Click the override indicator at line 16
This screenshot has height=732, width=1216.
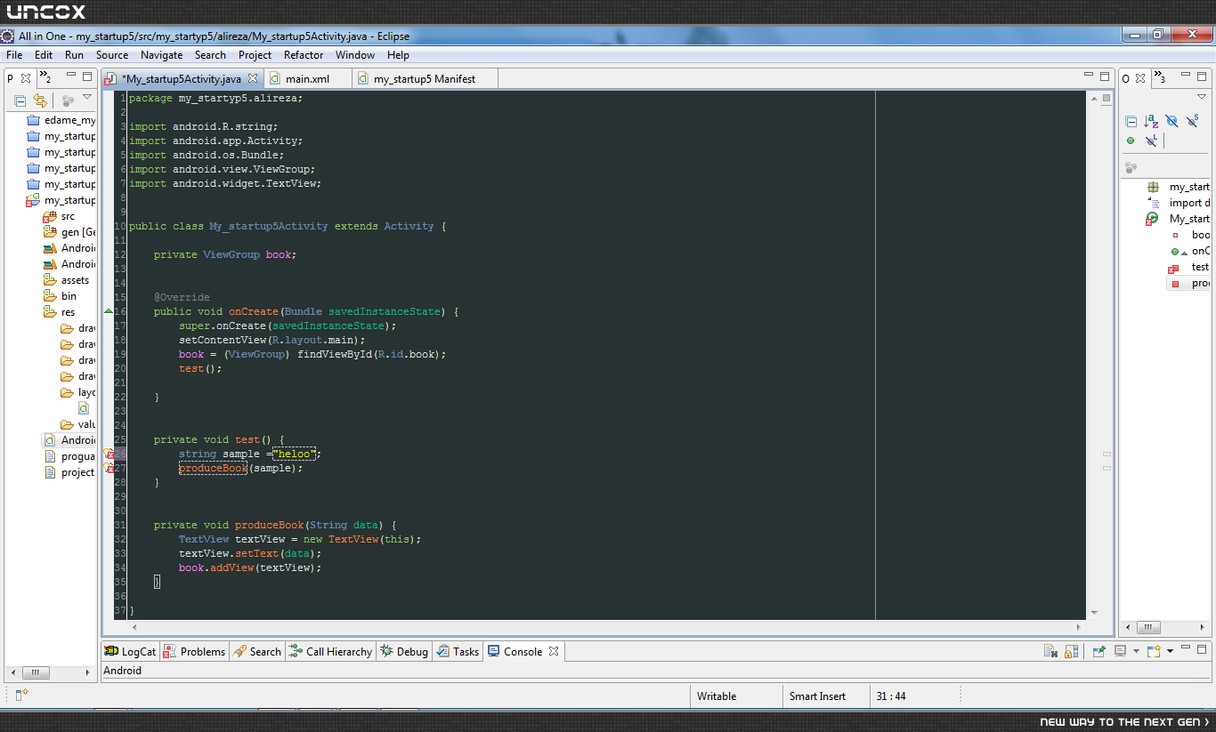pyautogui.click(x=109, y=311)
